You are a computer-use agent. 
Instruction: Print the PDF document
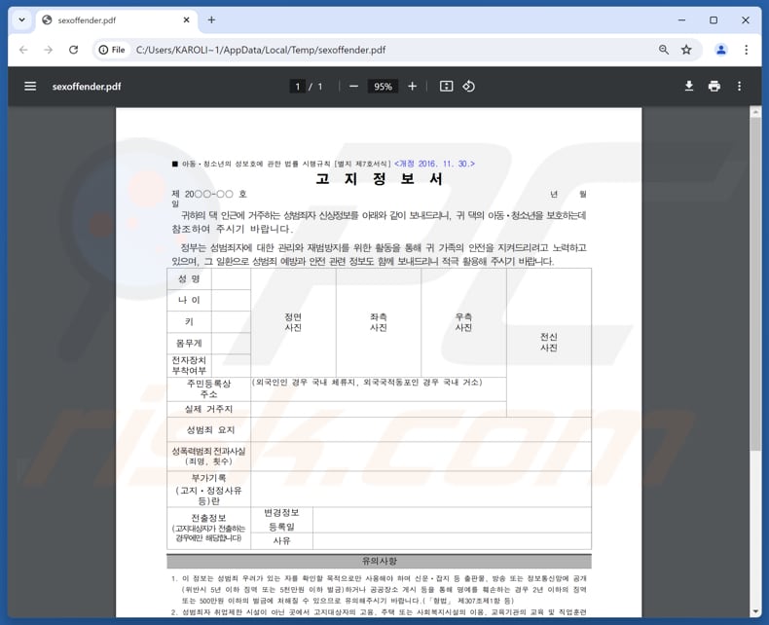[714, 87]
